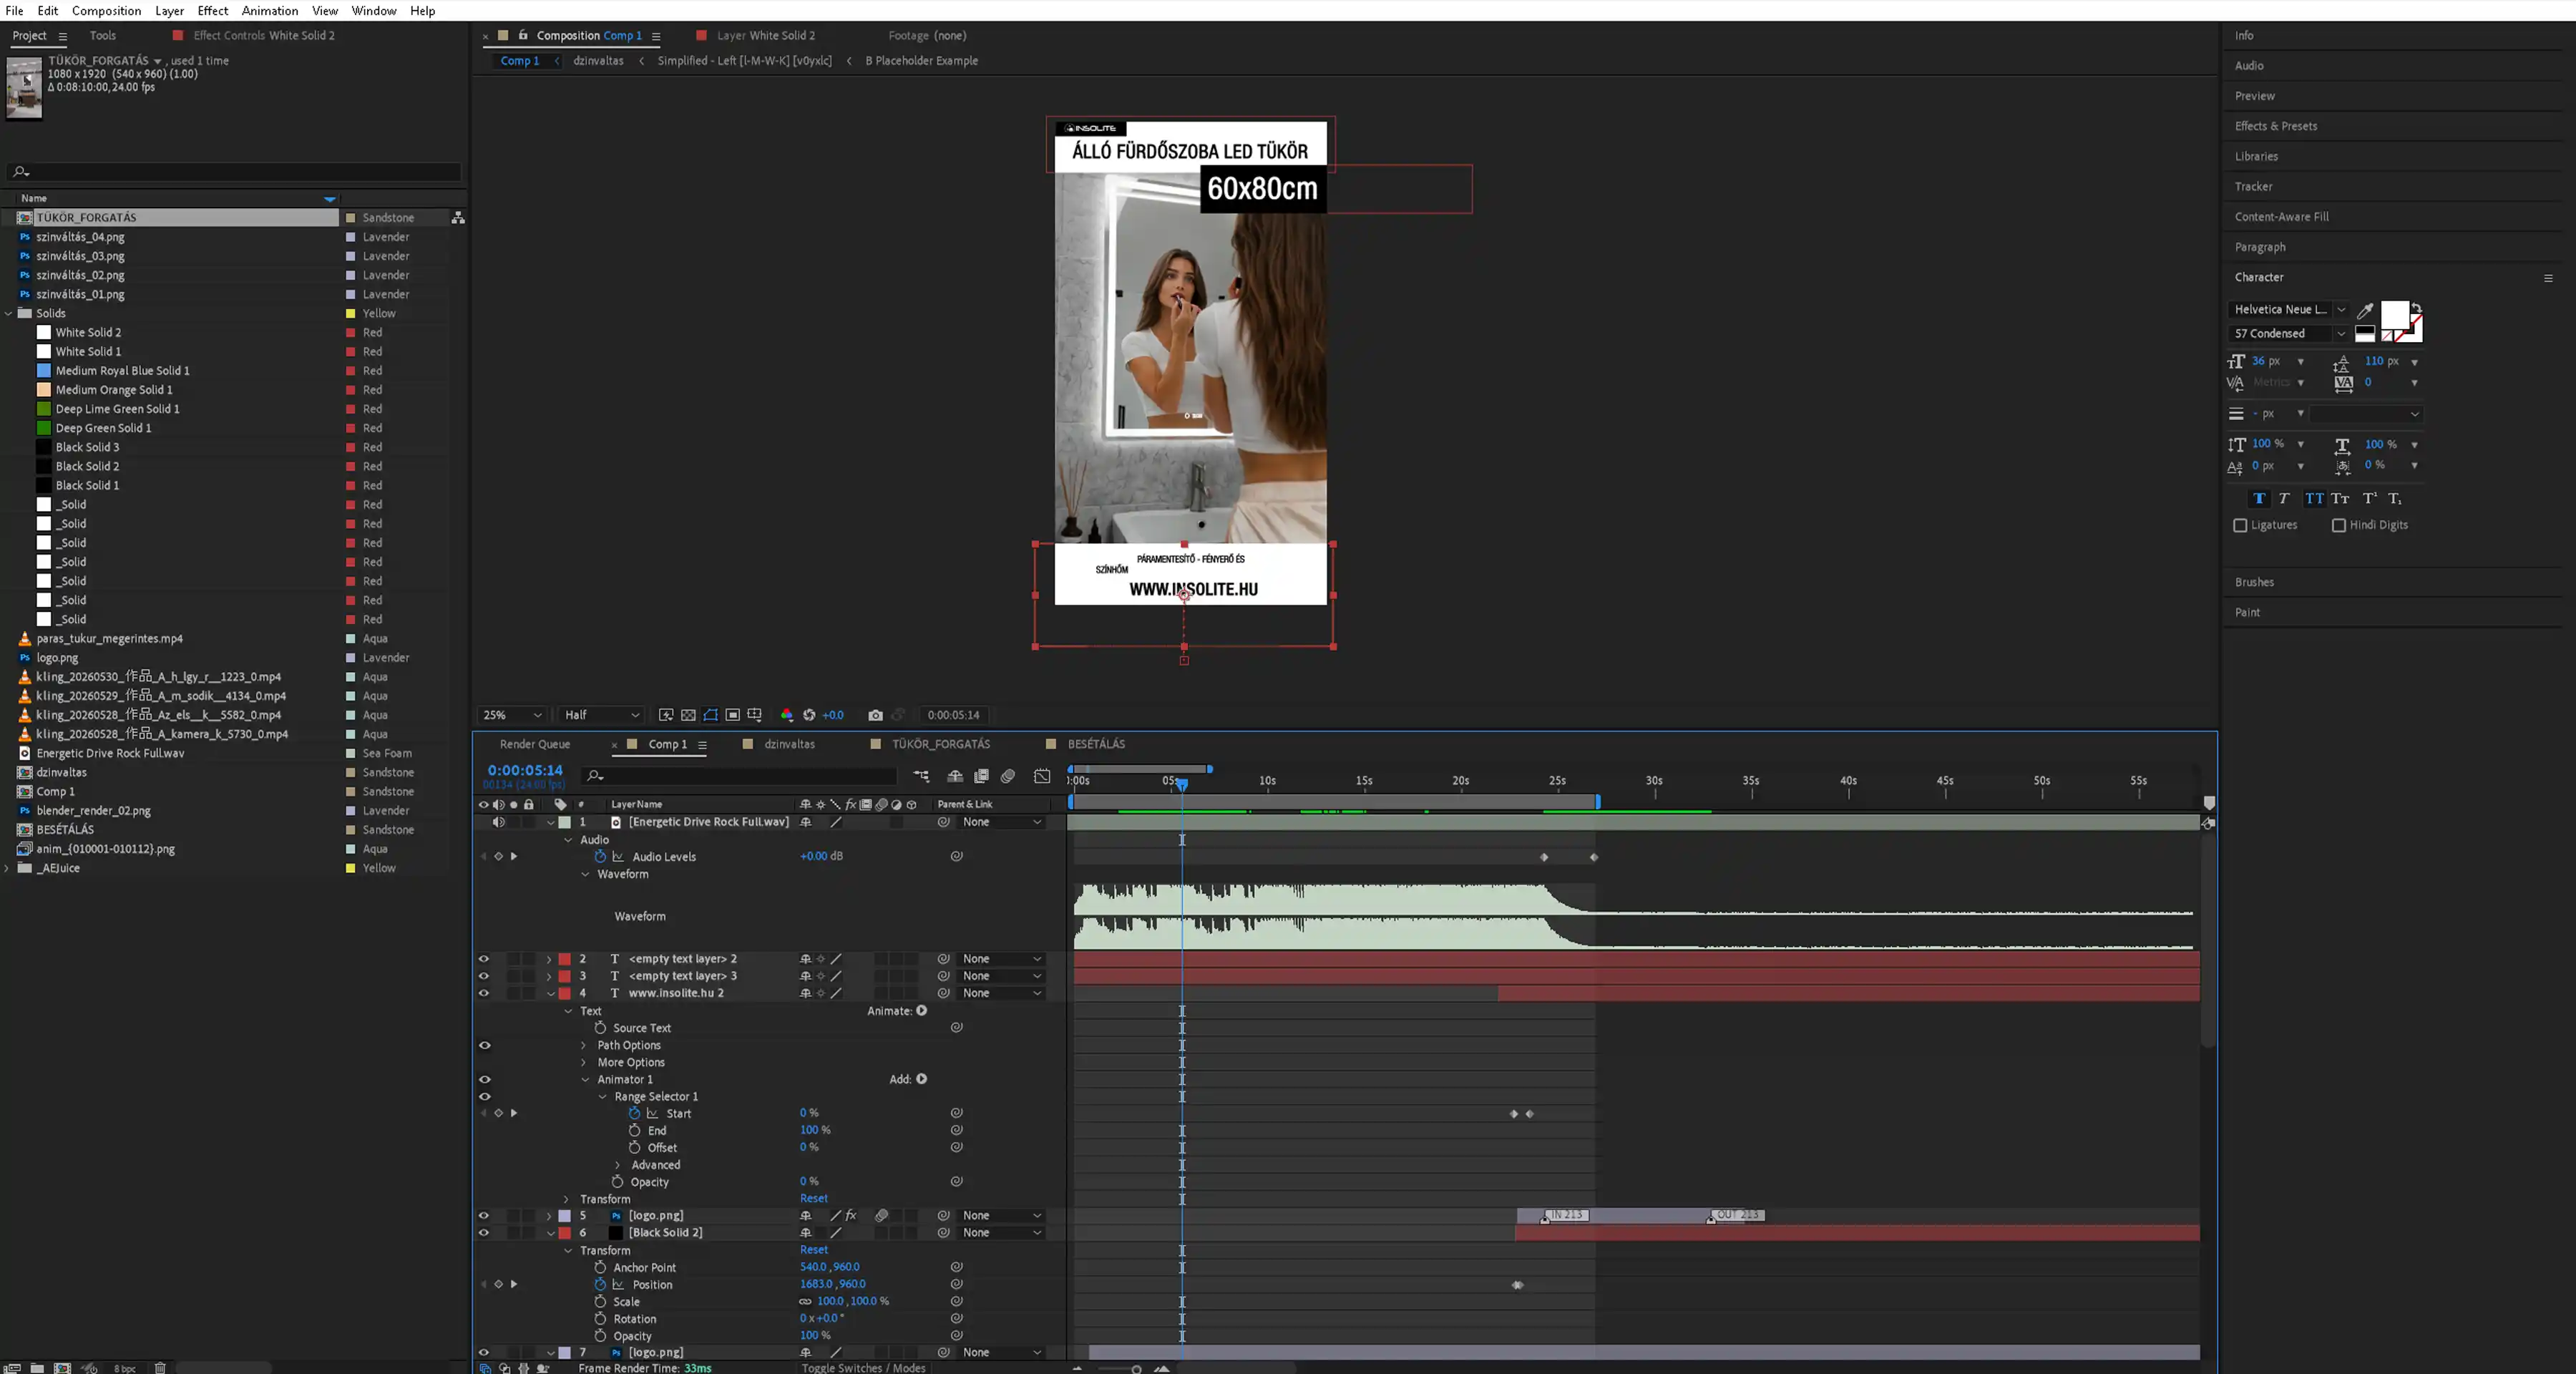Click stopwatch for Audio Levels
Screen dimensions: 2576x1374
pos(600,857)
